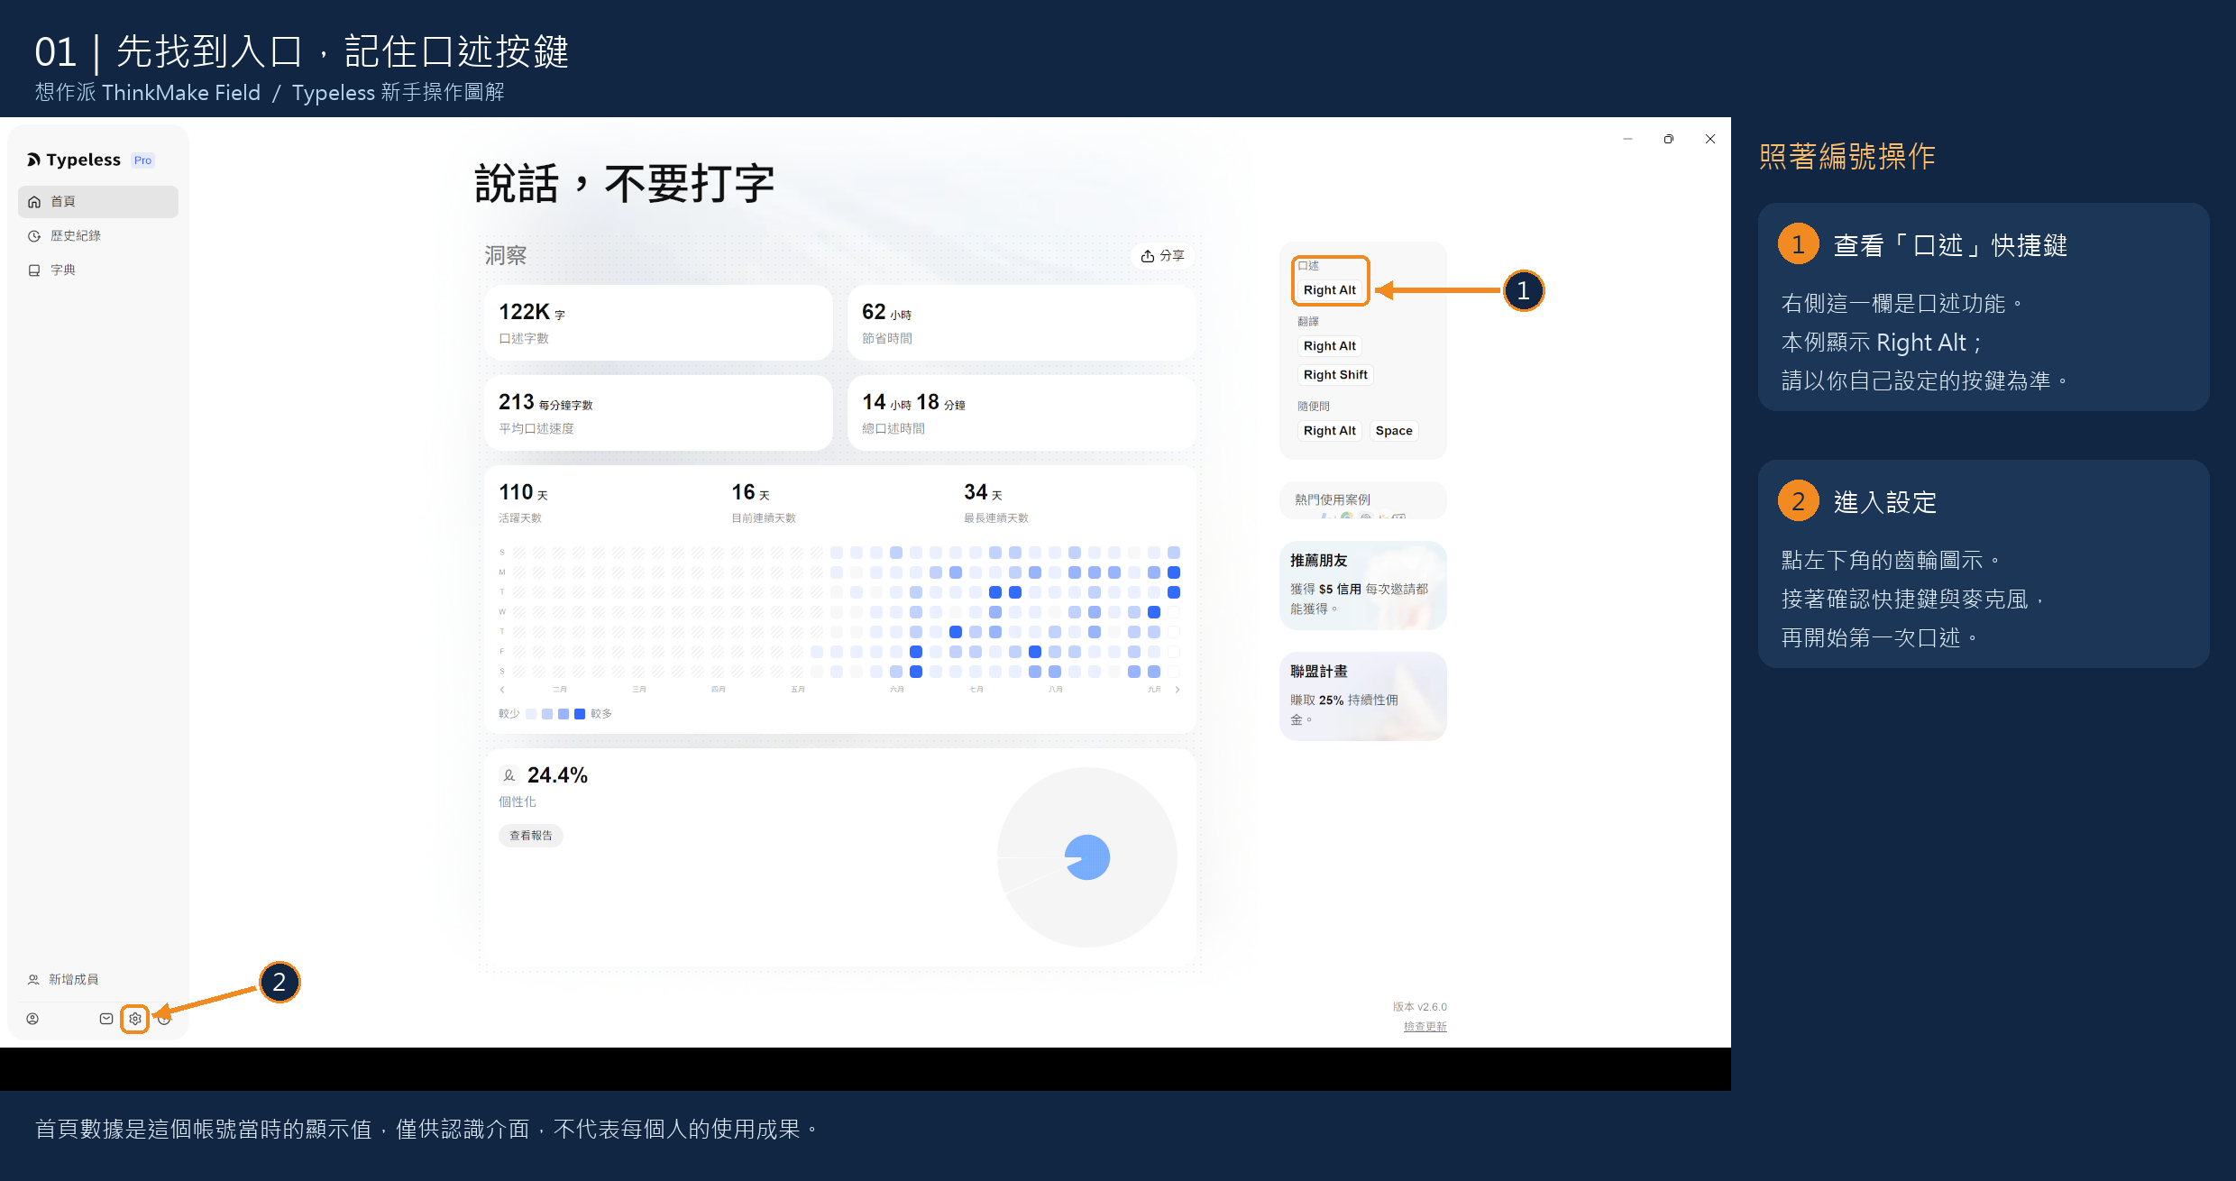Click the 洞察 section heading
Screen dimensions: 2236x1181
click(x=506, y=256)
